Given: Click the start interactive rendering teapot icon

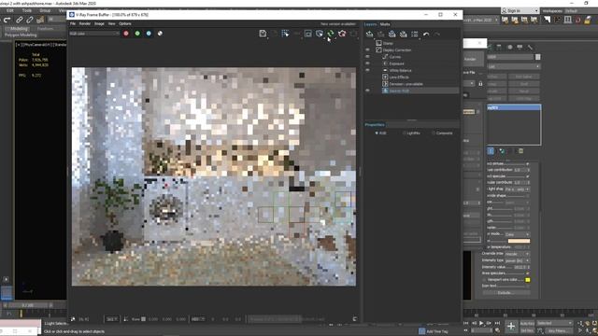Looking at the screenshot, I should coord(320,34).
